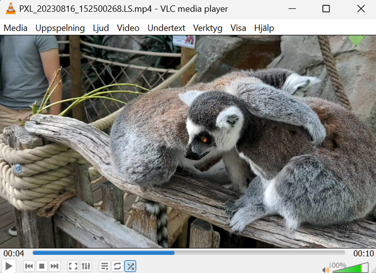This screenshot has width=376, height=273.
Task: Open the Hjälp menu
Action: click(263, 28)
